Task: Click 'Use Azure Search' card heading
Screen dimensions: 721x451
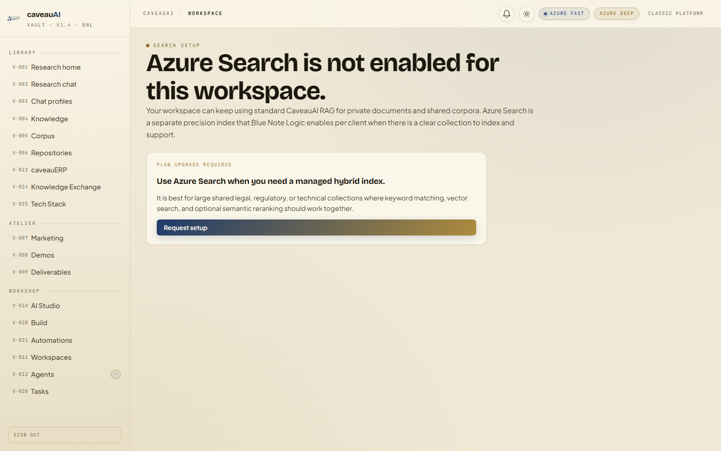Action: [x=271, y=181]
